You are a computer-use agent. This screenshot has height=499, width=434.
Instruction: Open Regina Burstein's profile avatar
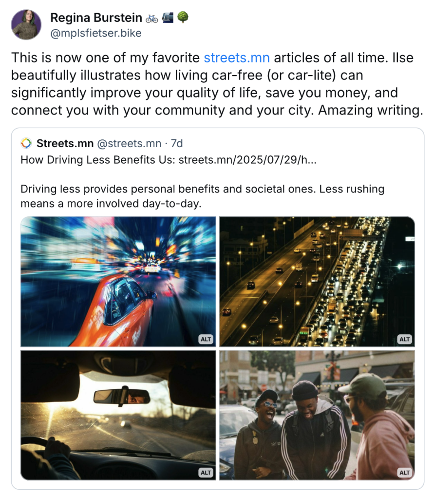(26, 24)
